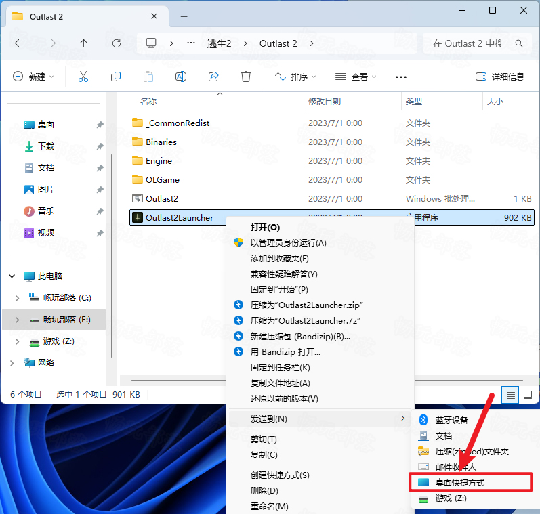This screenshot has width=540, height=514.
Task: Select the _CommonRedist folder
Action: click(x=178, y=123)
